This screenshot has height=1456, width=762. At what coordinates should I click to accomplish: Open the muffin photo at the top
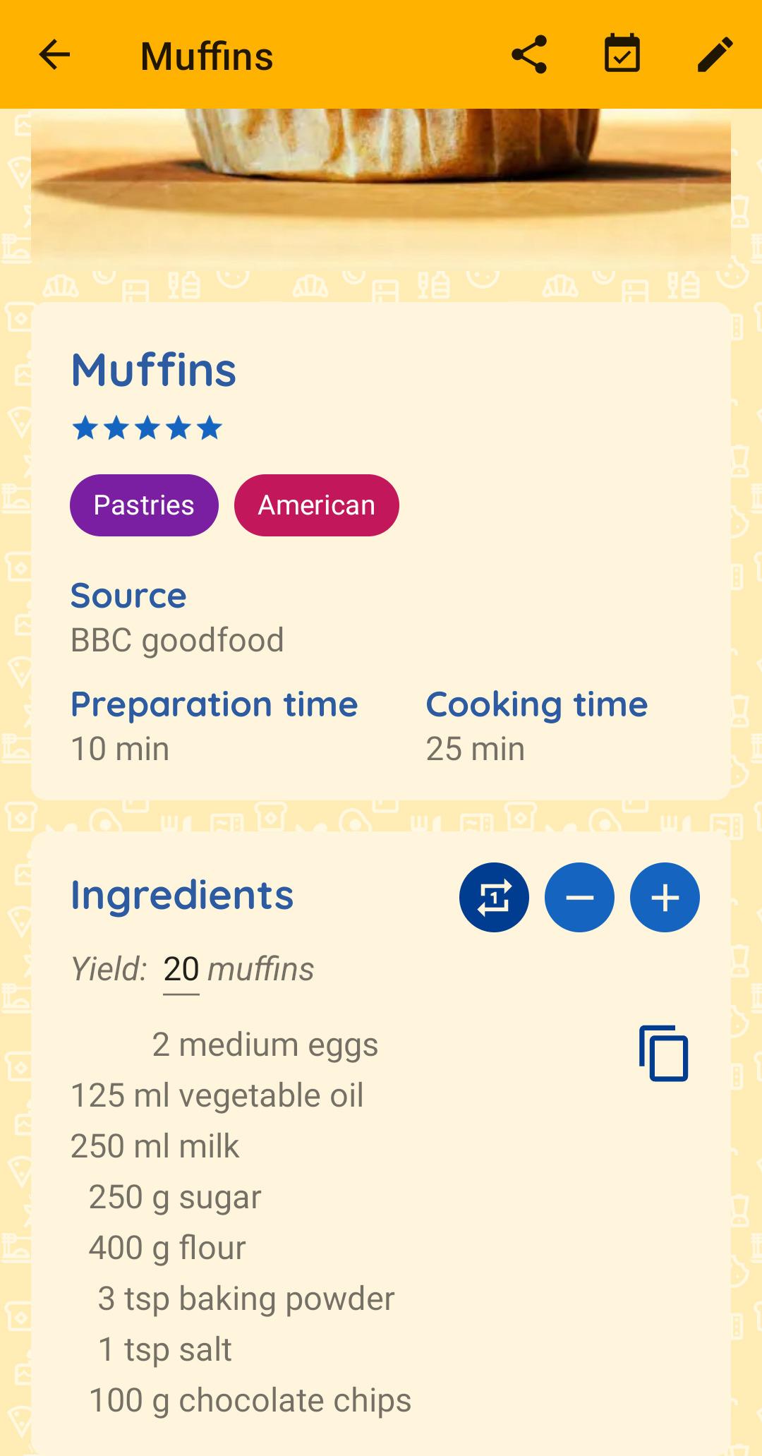click(x=381, y=188)
